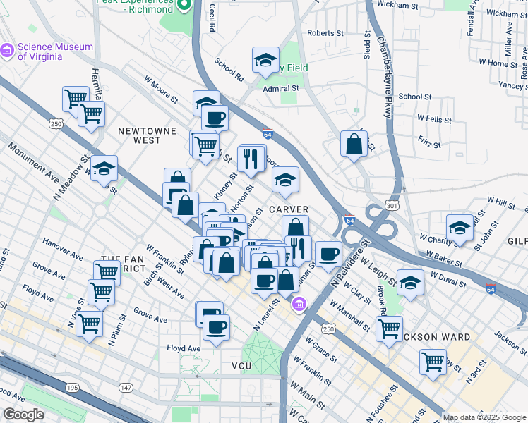The height and width of the screenshot is (423, 528).
Task: Click the green Peak Experiences Richmond pin
Action: 184,5
